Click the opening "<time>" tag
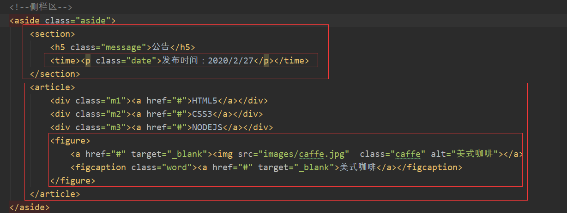Screen dimensions: 567x213 [66, 61]
